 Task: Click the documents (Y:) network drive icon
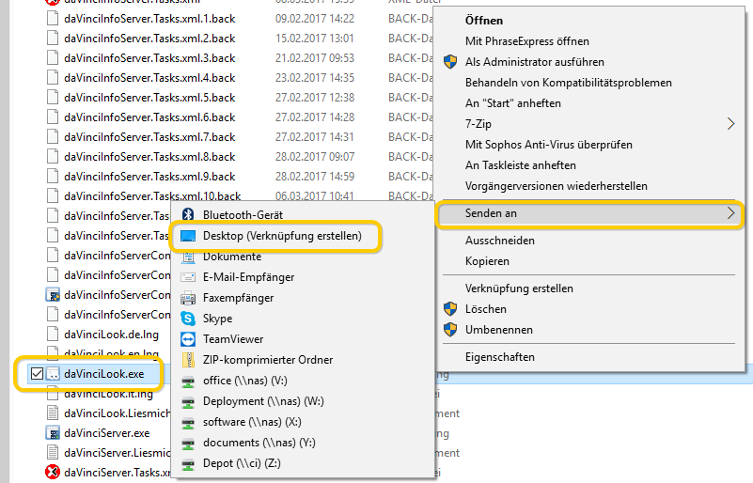[188, 444]
